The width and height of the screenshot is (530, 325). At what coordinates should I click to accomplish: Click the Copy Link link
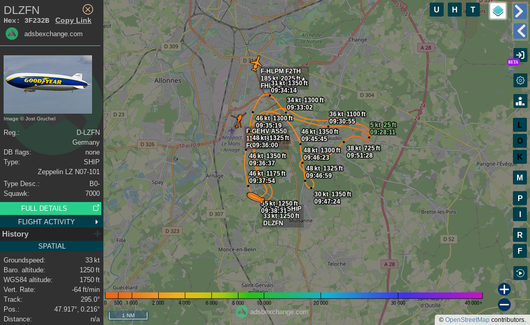[x=73, y=20]
